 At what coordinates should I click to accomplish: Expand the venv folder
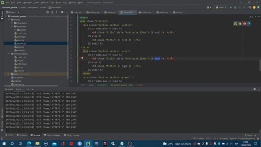click(9, 74)
